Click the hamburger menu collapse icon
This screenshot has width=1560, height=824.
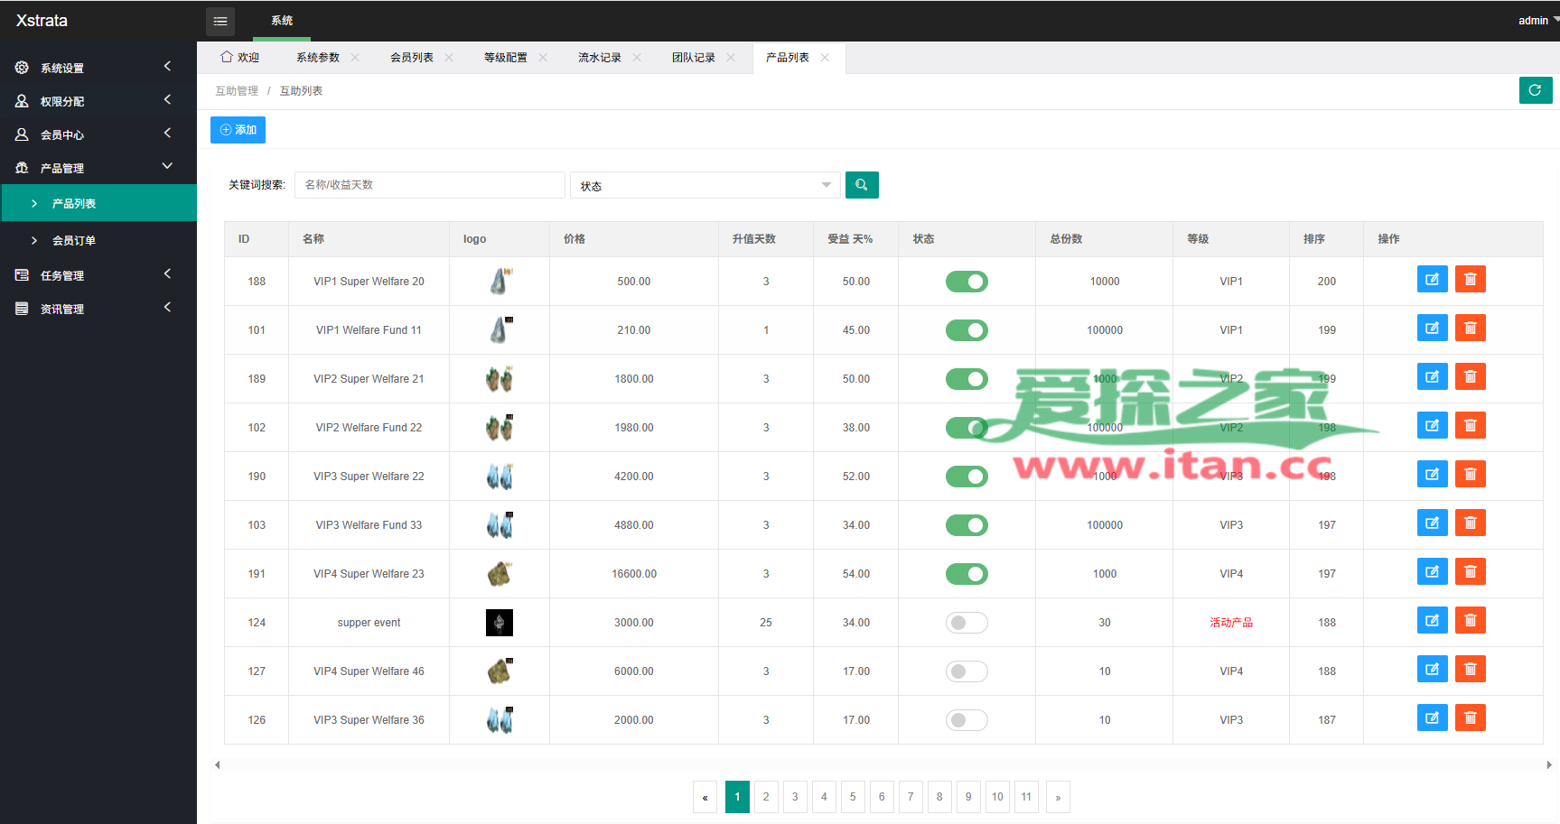220,21
